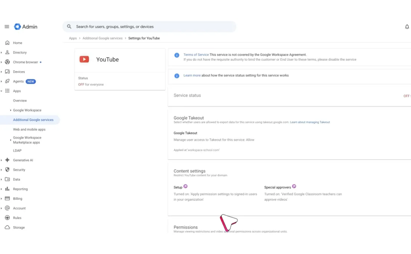Click the purple icon next to Setup
Image resolution: width=411 pixels, height=254 pixels.
click(x=185, y=186)
